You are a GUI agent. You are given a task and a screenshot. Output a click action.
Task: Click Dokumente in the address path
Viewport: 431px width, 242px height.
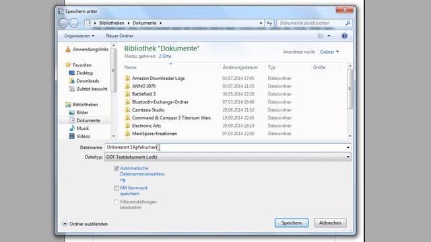[x=145, y=23]
